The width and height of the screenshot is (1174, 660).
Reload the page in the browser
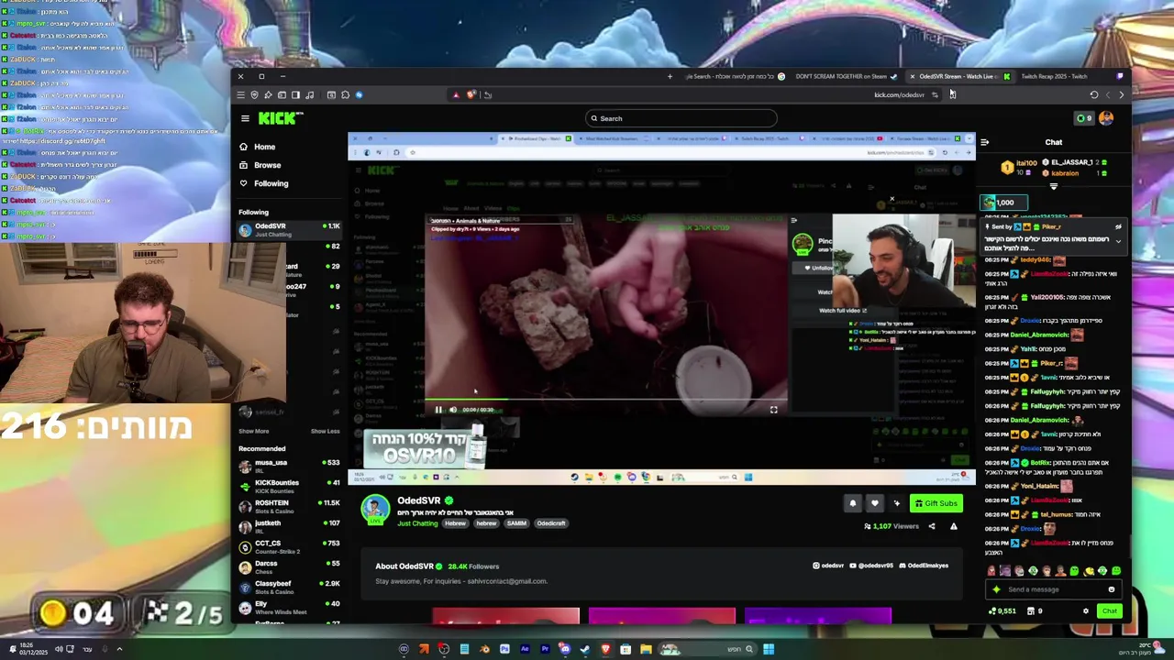(1093, 94)
